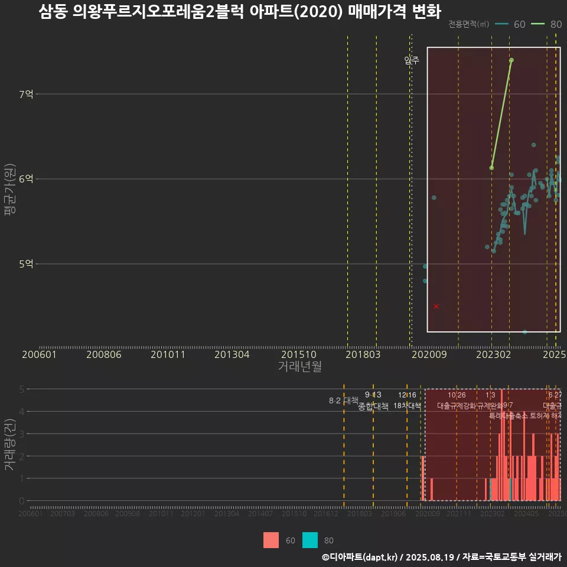Click the 200806 label on price chart axis
The width and height of the screenshot is (567, 567).
click(104, 354)
